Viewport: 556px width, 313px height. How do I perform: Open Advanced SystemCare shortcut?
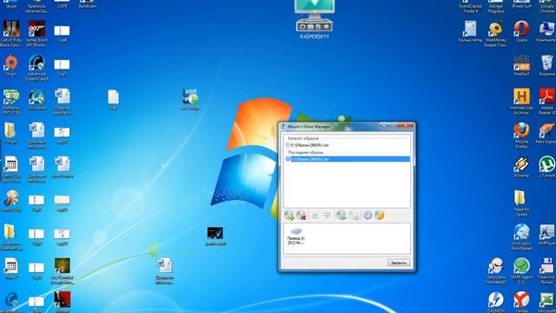36,68
